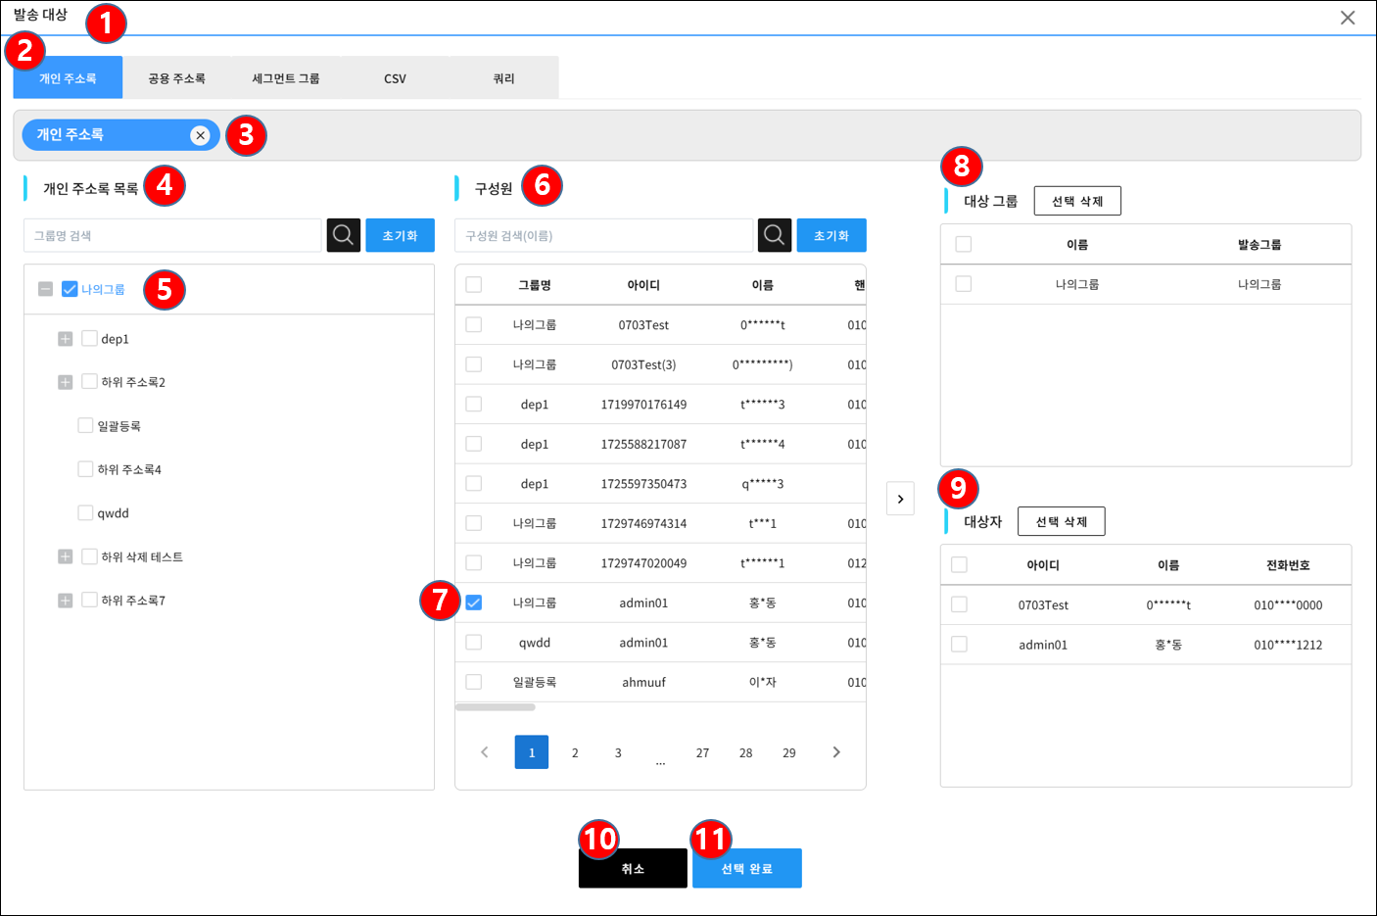1377x916 pixels.
Task: Reset the group name search with 초기화
Action: point(400,235)
